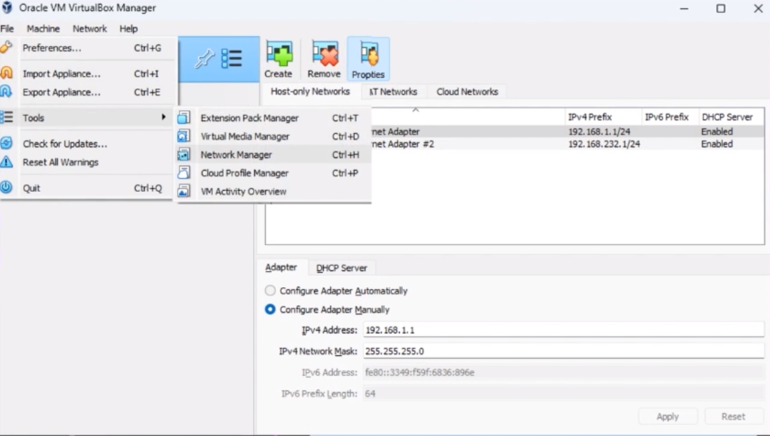Open the File menu in menu bar
Image resolution: width=770 pixels, height=436 pixels.
[x=7, y=29]
